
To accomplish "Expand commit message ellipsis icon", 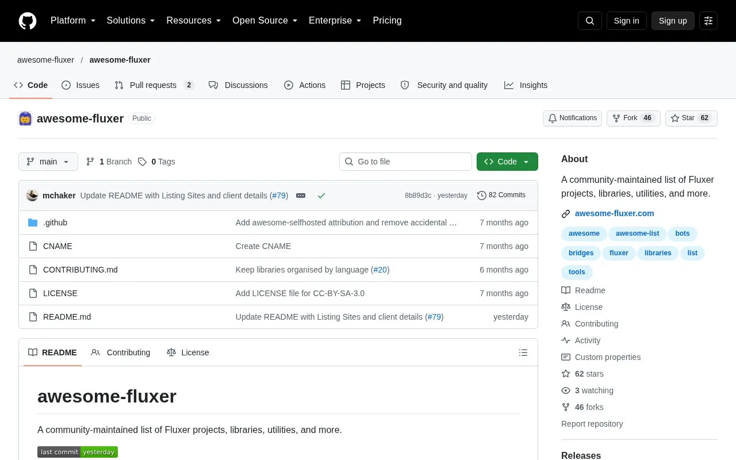I will [301, 195].
